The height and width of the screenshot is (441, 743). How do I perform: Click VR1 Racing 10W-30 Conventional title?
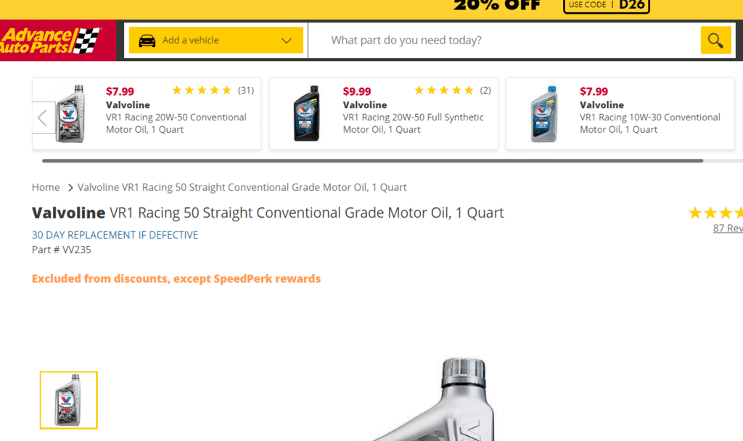[649, 123]
